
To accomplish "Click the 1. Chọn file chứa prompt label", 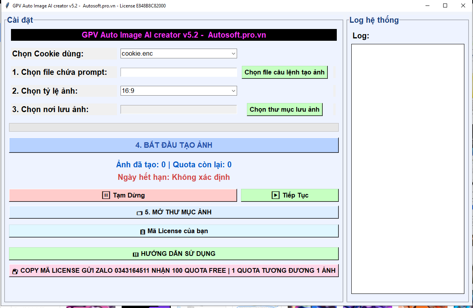I will pos(60,72).
